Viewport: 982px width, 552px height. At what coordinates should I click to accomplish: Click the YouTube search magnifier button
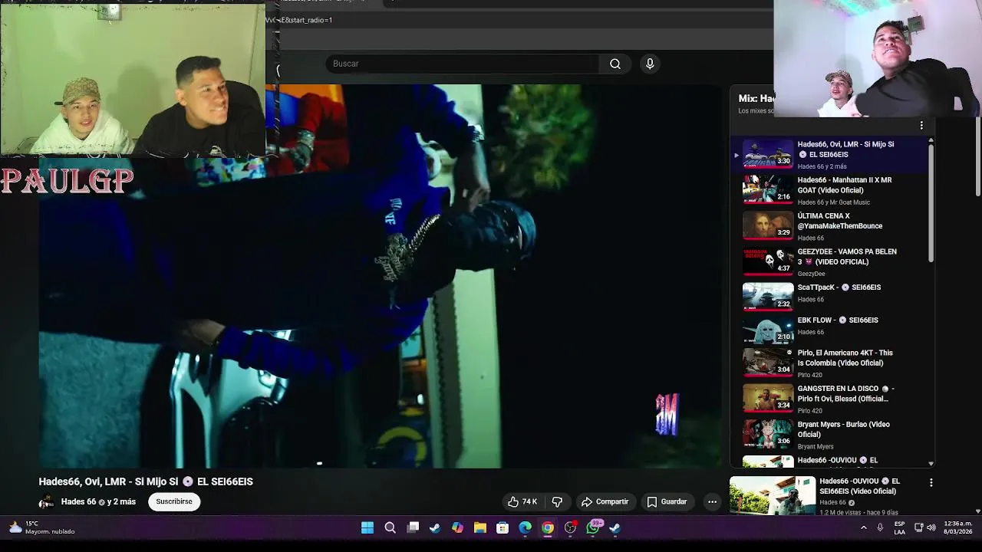click(x=615, y=64)
